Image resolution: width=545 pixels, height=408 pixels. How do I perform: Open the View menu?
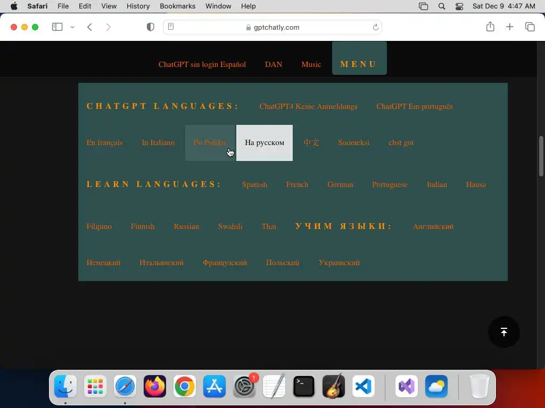pos(109,6)
